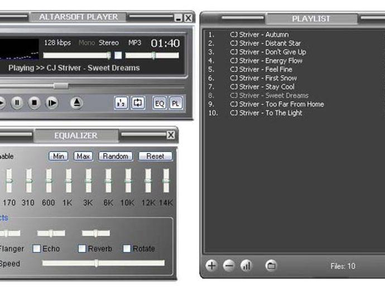Screen dimensions: 385x289
Task: Add files with the playlist plus button
Action: (211, 266)
